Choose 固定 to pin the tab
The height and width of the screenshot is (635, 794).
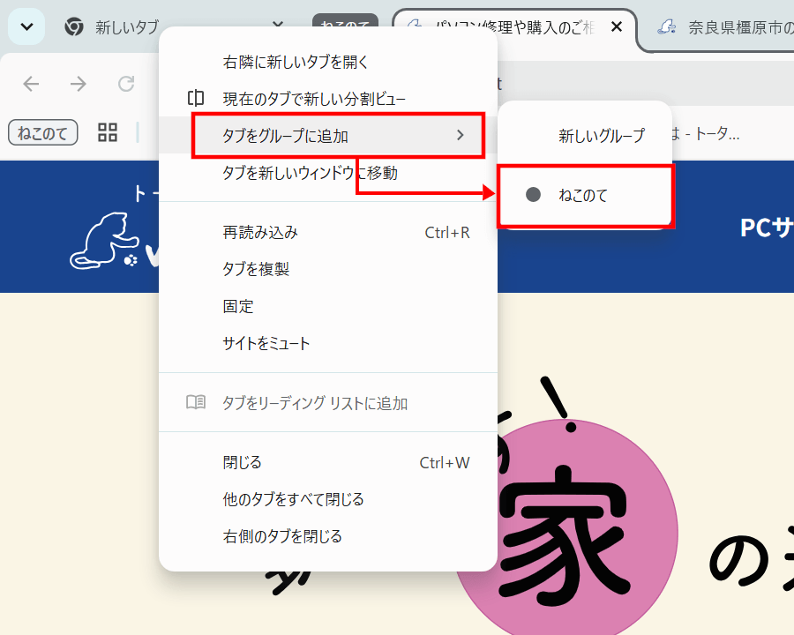328,306
